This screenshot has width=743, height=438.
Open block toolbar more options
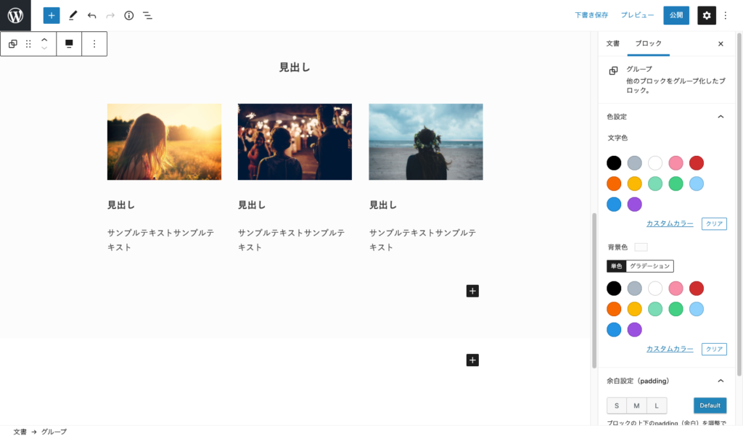[x=94, y=44]
